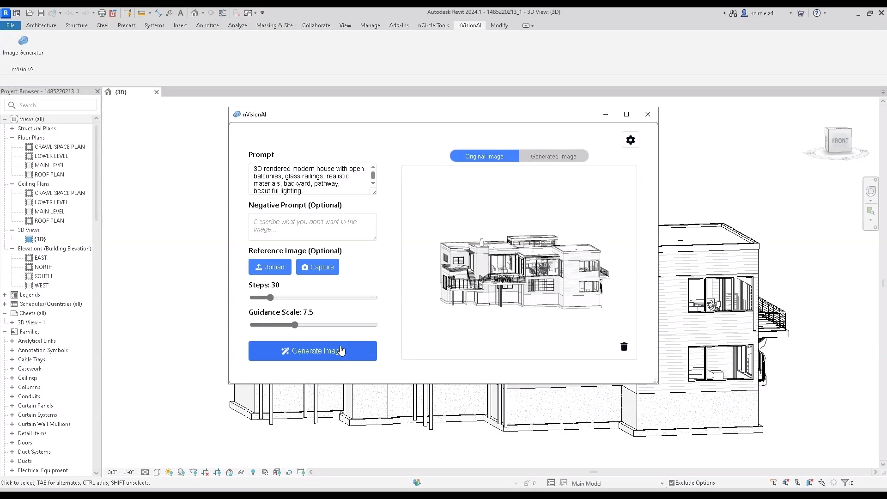Collapse the Floor Plans tree node

(12, 138)
